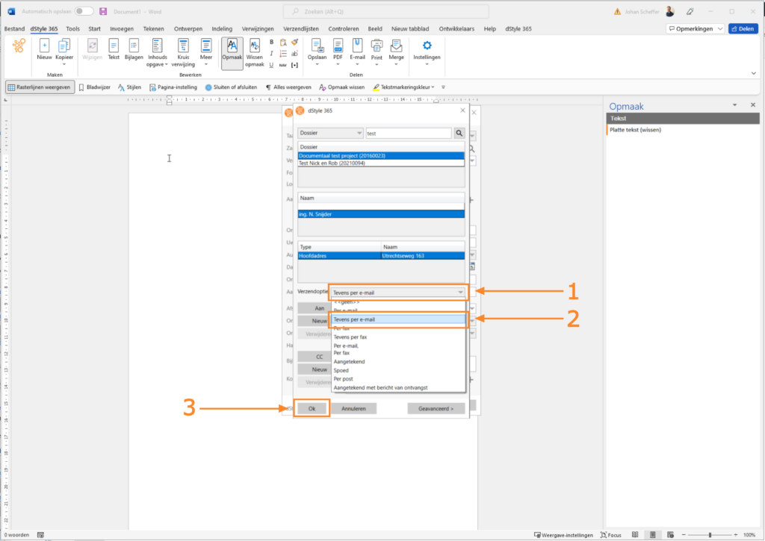The height and width of the screenshot is (541, 765).
Task: Toggle Alles weergeven paragraph marks
Action: tap(288, 87)
